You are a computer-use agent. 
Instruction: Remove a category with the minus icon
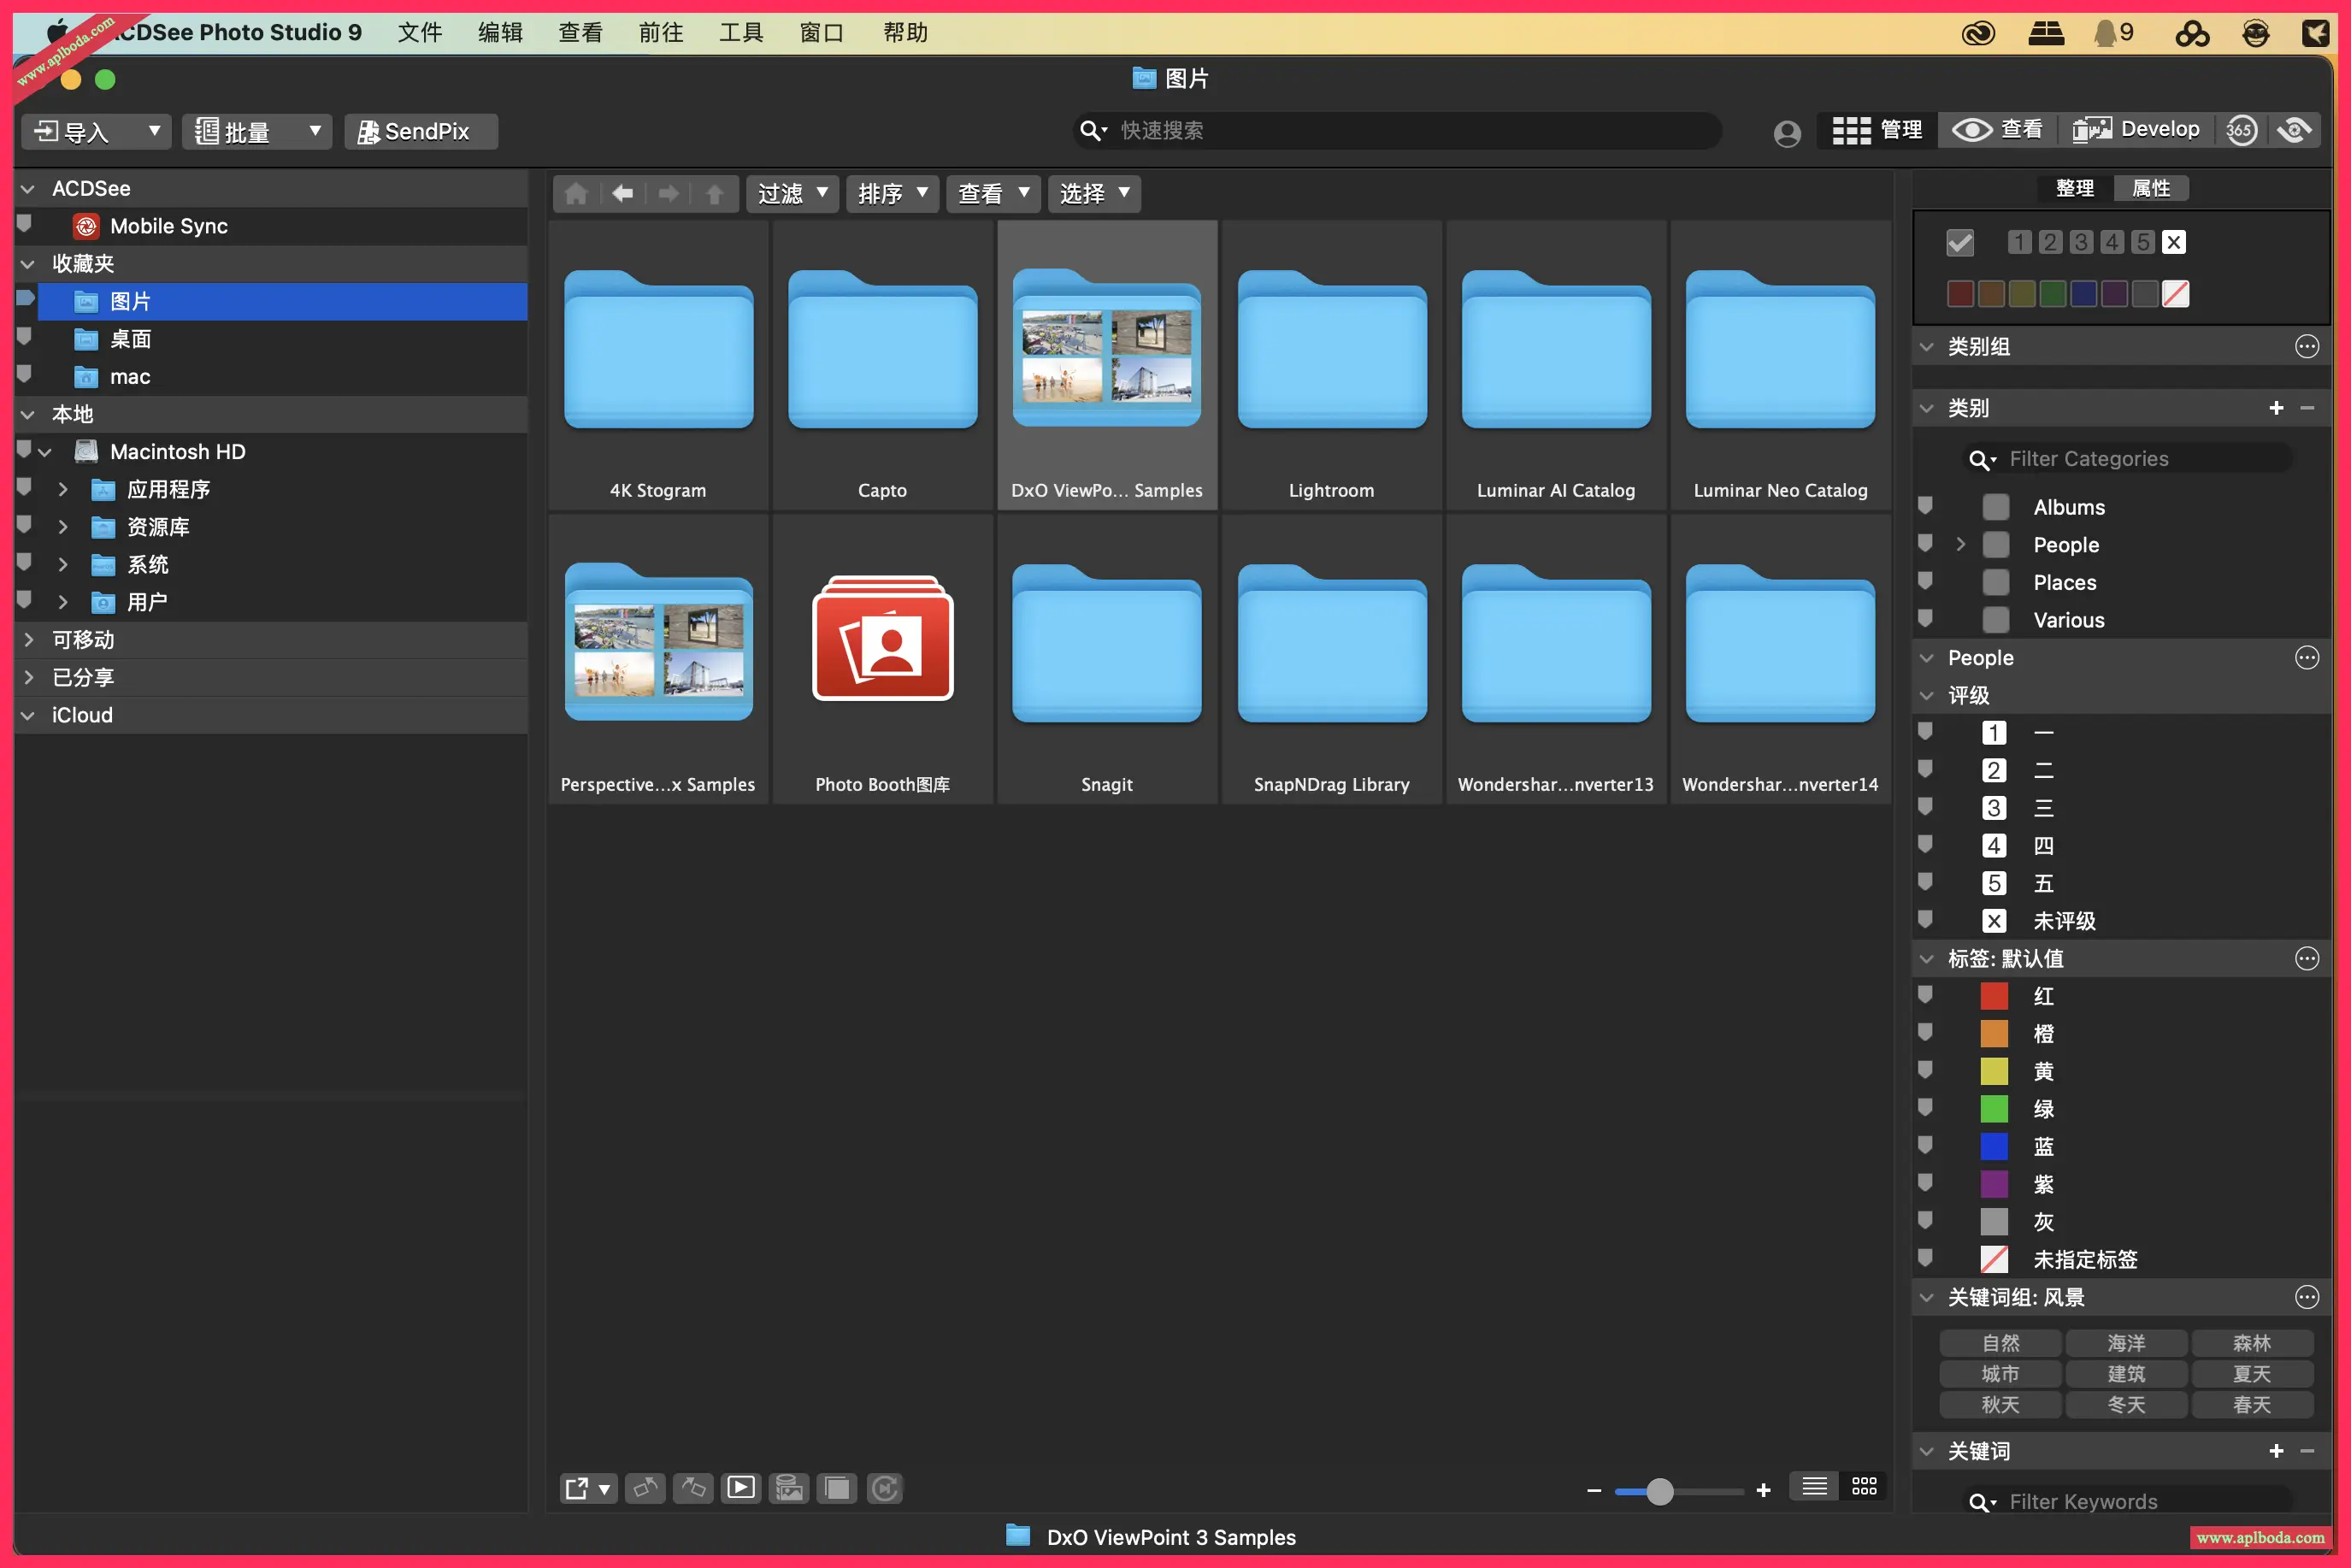point(2307,408)
